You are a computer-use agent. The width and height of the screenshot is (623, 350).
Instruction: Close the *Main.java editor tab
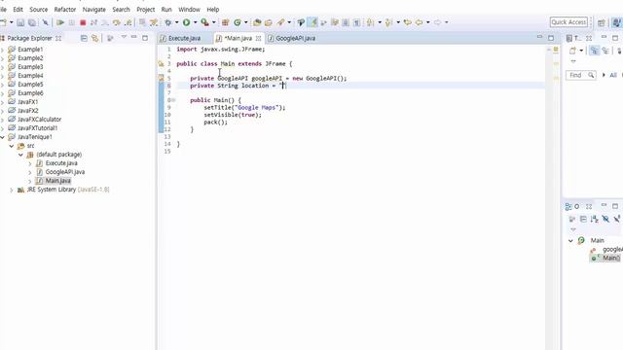[258, 38]
